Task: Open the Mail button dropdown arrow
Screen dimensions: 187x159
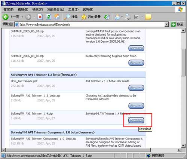Action: pyautogui.click(x=122, y=17)
